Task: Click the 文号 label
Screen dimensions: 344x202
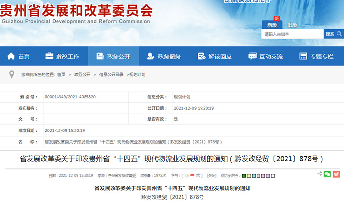Action: [x=28, y=119]
